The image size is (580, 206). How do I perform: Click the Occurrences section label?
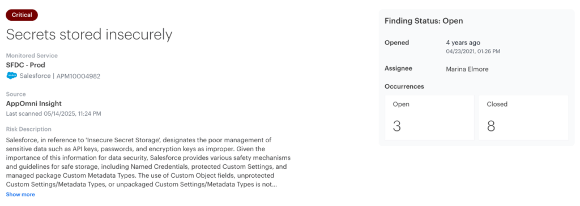[404, 86]
